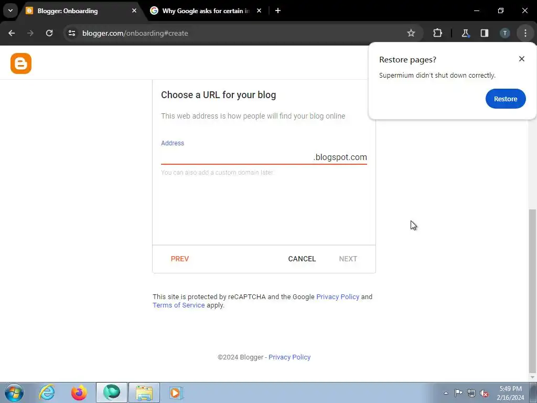The height and width of the screenshot is (403, 537).
Task: Select Supermium browser taskbar icon
Action: tap(112, 393)
